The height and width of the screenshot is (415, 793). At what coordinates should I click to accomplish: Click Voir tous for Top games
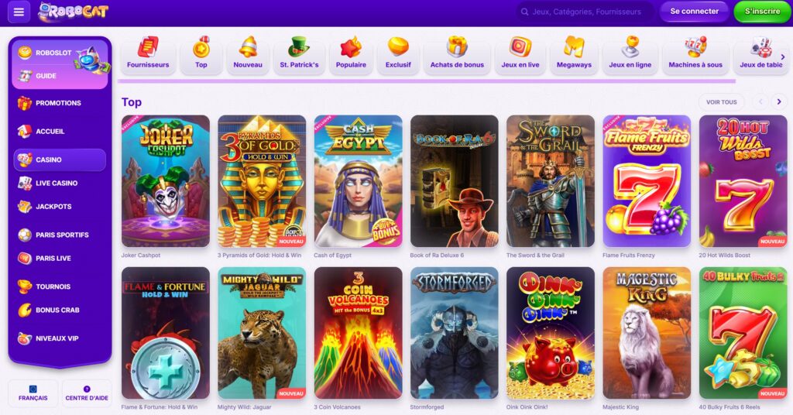pos(721,101)
